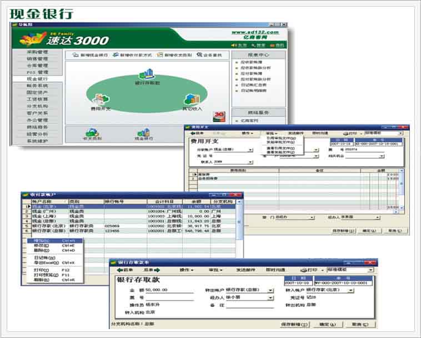Click 保存新增 button in 银行存取款 window
Image resolution: width=421 pixels, height=338 pixels.
point(294,324)
